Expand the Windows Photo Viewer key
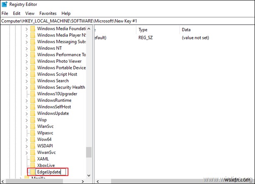Viewport: 255px width, 184px height. pyautogui.click(x=27, y=61)
